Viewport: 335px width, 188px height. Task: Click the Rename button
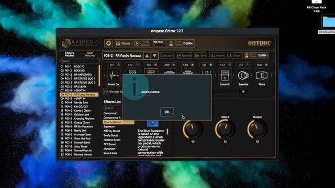coord(184,56)
